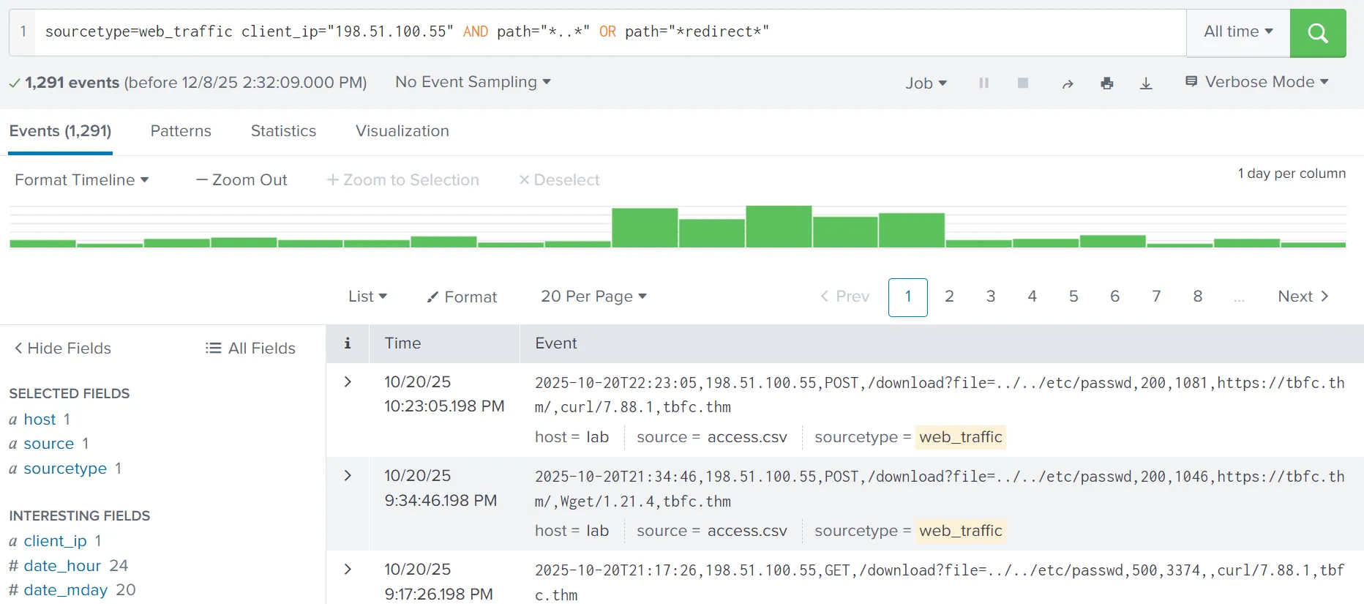The height and width of the screenshot is (604, 1364).
Task: Open the All Fields dialog
Action: click(x=250, y=348)
